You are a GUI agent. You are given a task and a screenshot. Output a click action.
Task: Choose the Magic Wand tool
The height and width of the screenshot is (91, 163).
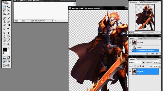click(8, 10)
